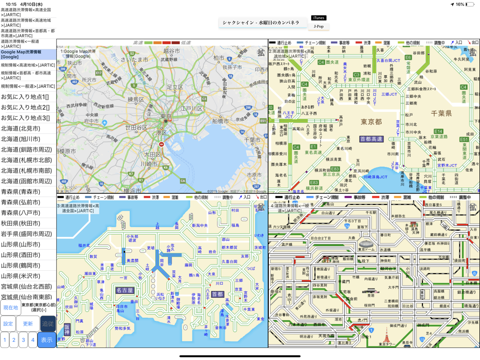Tap the J-Pop genre label

pyautogui.click(x=319, y=26)
